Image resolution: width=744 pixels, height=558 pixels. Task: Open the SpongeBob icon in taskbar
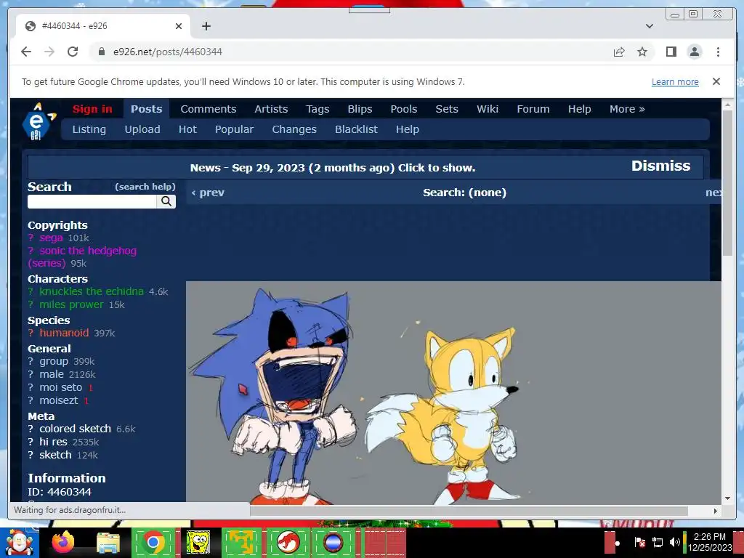[x=198, y=542]
